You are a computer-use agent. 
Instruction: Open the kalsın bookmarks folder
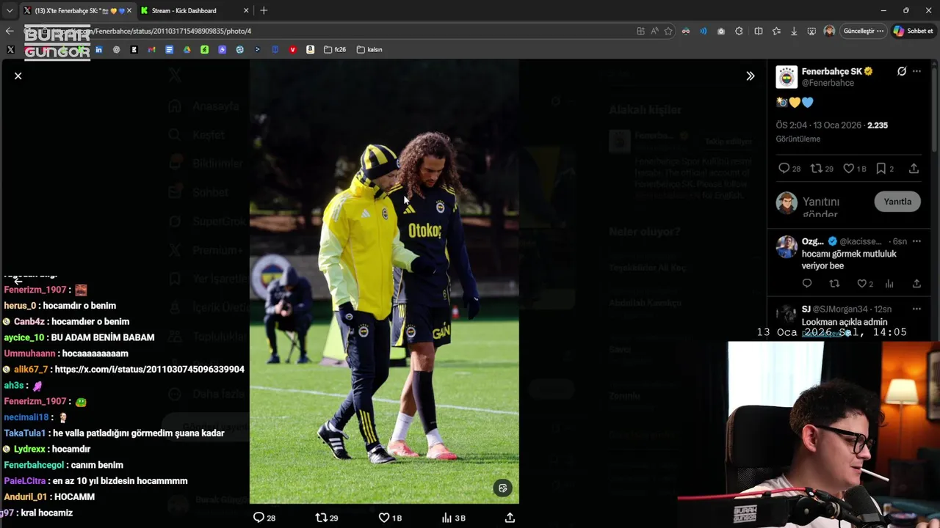pos(369,50)
